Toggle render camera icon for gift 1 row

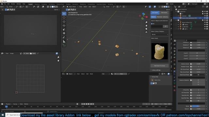click(x=207, y=29)
